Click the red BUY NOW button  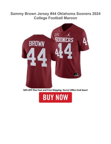pos(55,97)
